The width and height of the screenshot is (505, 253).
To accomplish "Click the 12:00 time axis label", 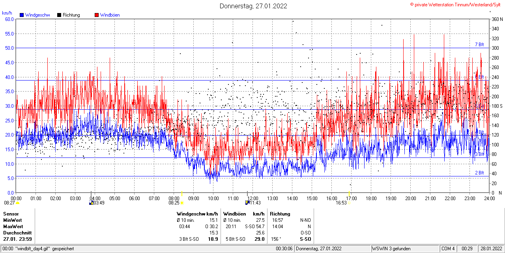I will pyautogui.click(x=252, y=198).
